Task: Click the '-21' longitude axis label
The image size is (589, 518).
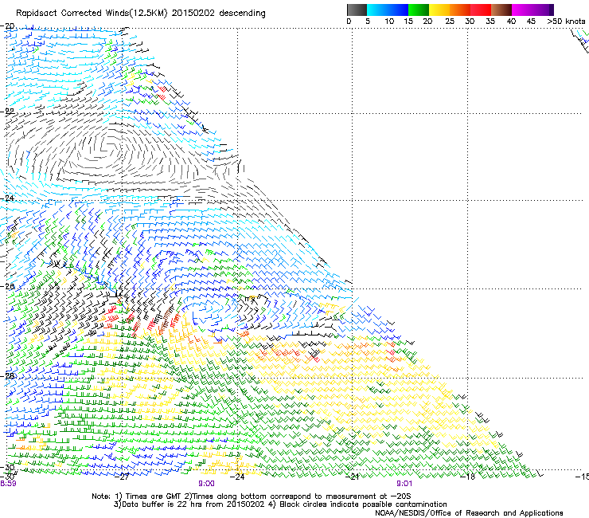Action: click(353, 477)
